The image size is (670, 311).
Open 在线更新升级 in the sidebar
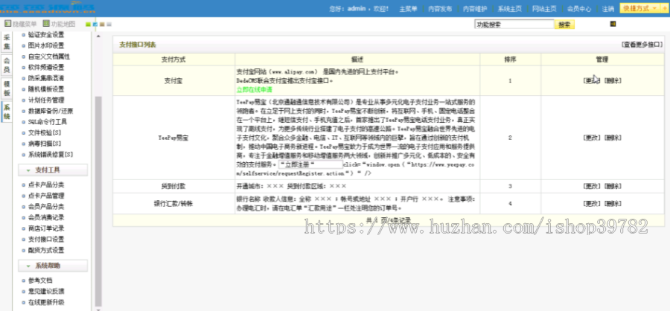(x=46, y=302)
